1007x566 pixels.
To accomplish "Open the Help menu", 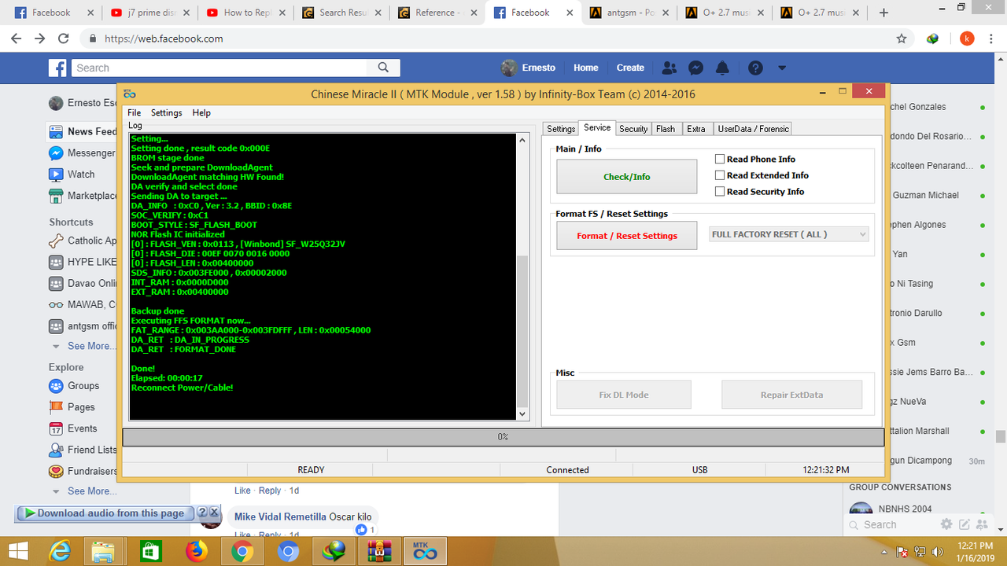I will click(x=201, y=113).
